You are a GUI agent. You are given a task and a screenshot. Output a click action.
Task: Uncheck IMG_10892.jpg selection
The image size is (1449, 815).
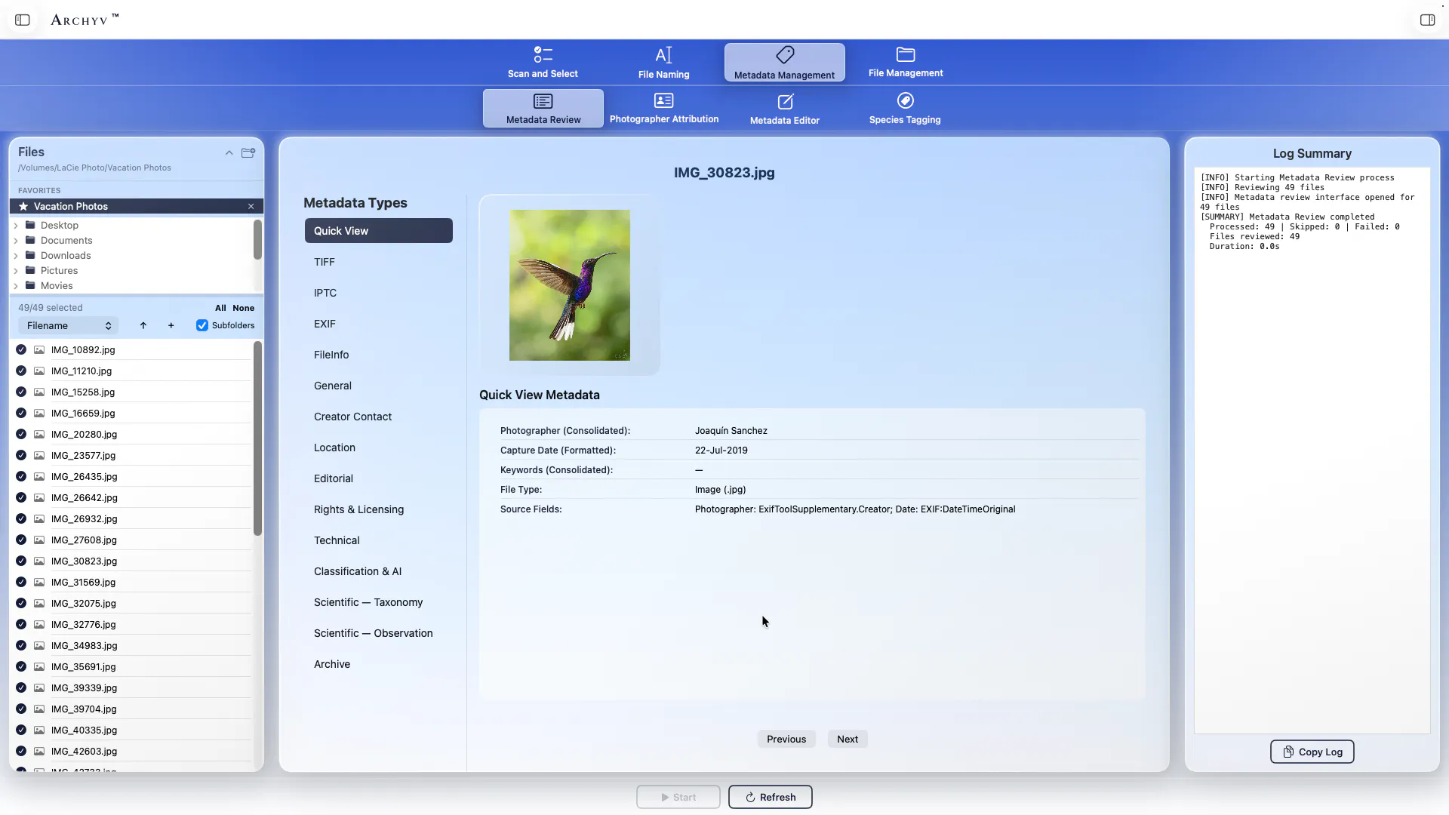21,350
